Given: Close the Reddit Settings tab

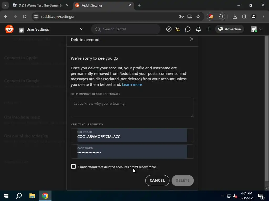Looking at the screenshot, I should [130, 5].
